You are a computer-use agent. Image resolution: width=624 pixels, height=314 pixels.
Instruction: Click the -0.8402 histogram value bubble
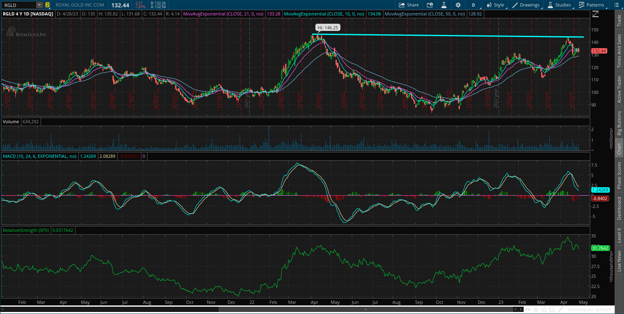[x=599, y=198]
